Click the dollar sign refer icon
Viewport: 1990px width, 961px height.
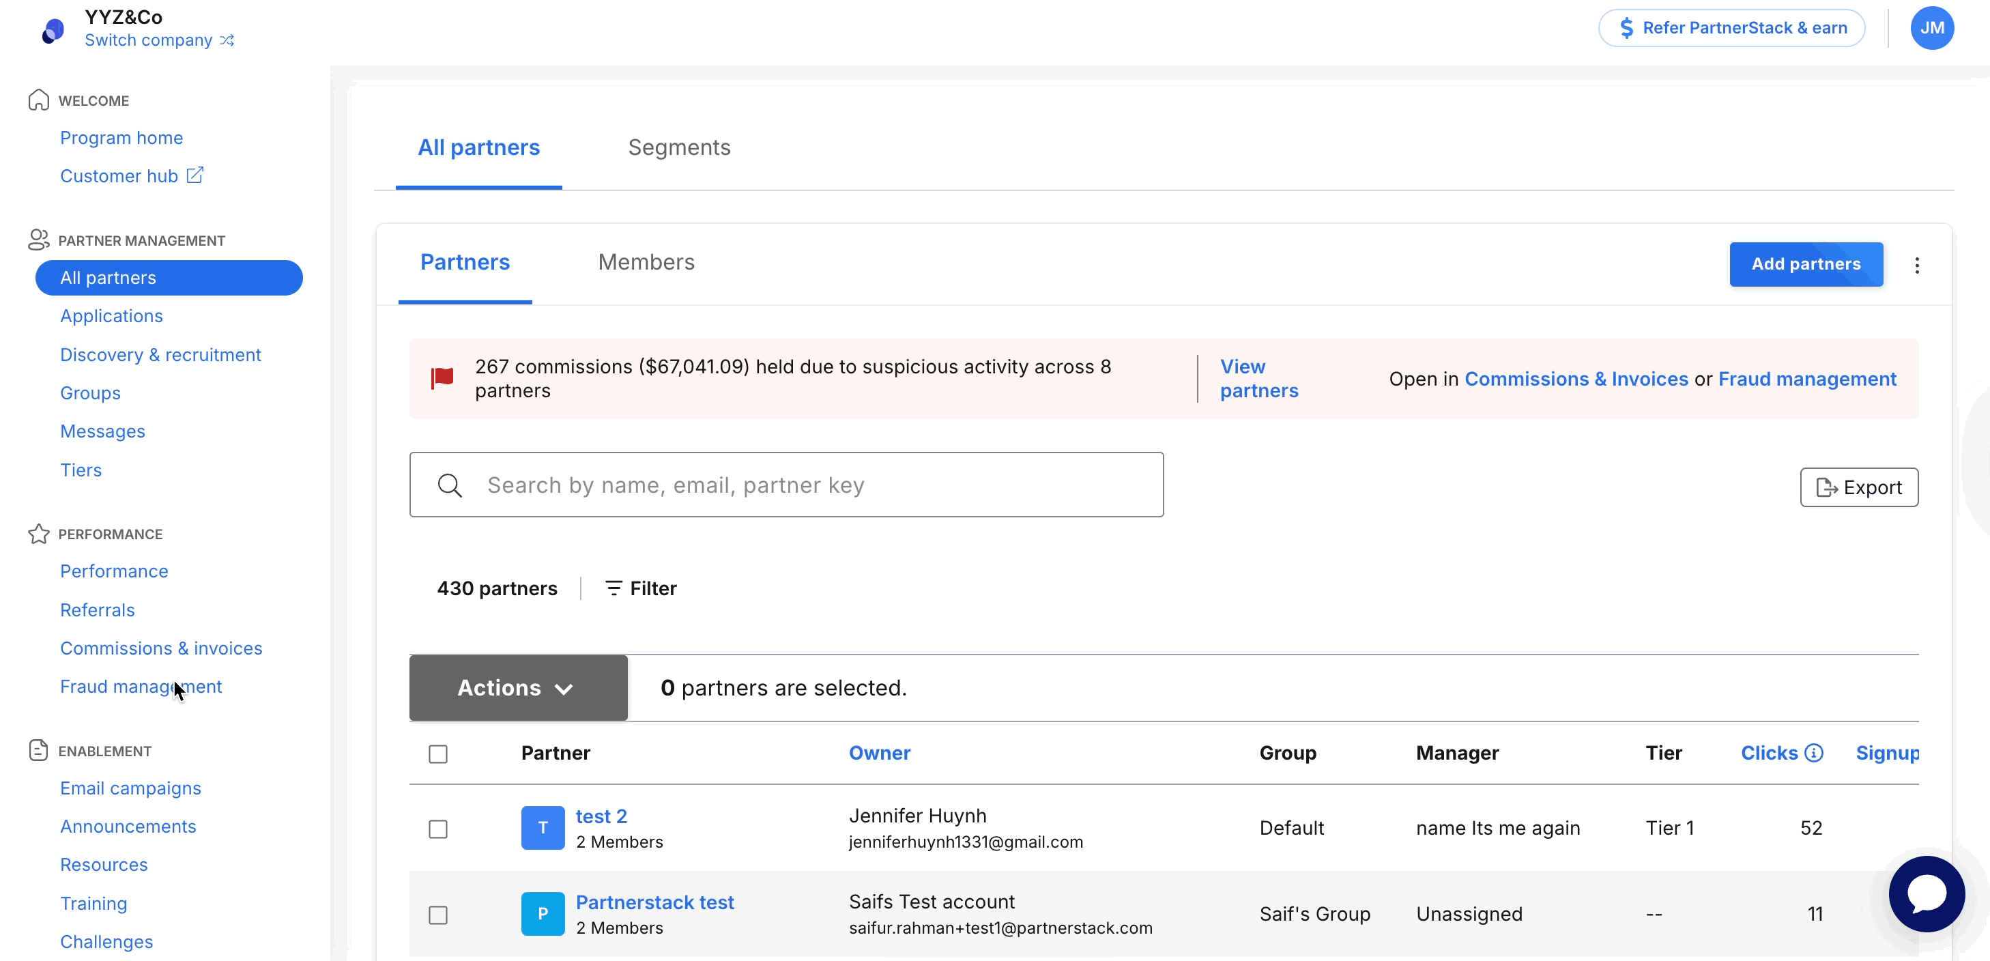[x=1626, y=28]
